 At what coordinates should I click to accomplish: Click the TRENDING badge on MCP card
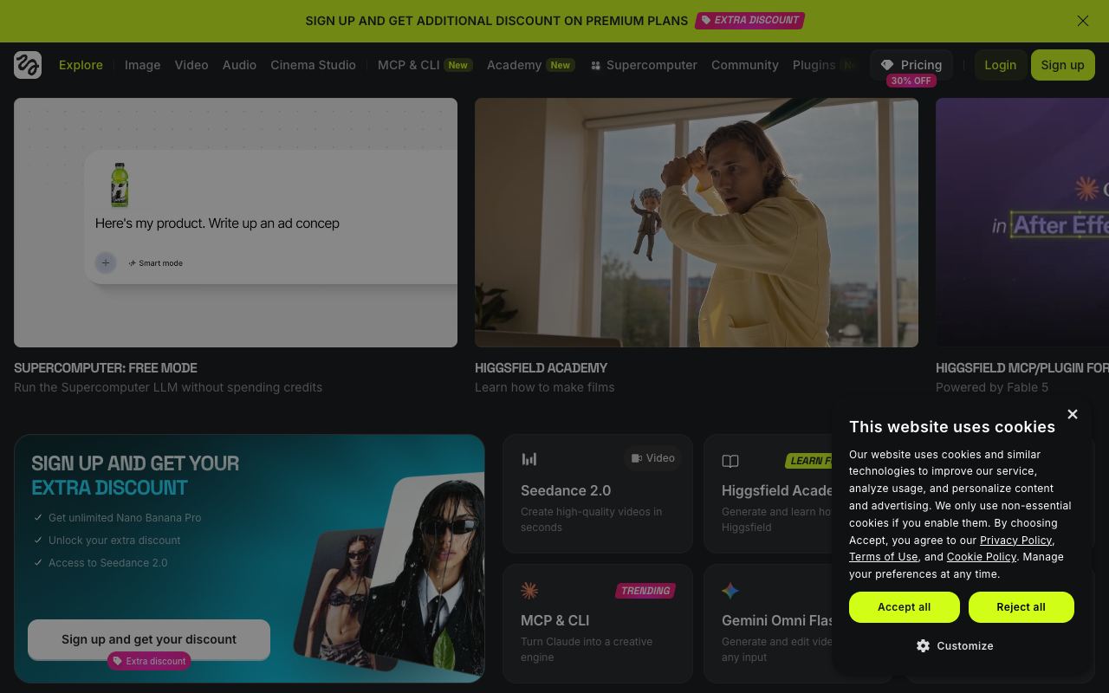click(x=645, y=591)
